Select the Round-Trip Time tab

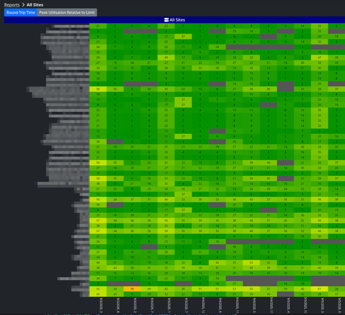[x=20, y=12]
